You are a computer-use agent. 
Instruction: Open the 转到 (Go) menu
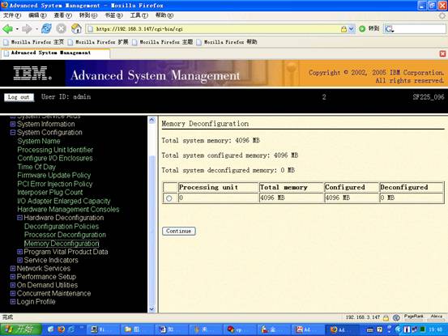point(88,15)
